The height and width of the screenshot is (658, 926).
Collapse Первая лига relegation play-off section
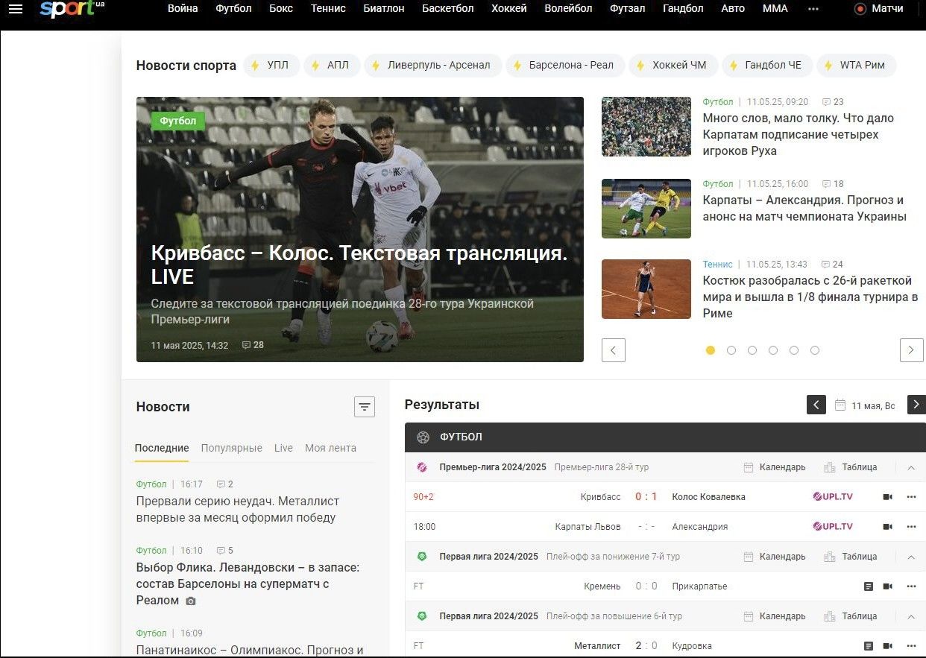(x=911, y=557)
